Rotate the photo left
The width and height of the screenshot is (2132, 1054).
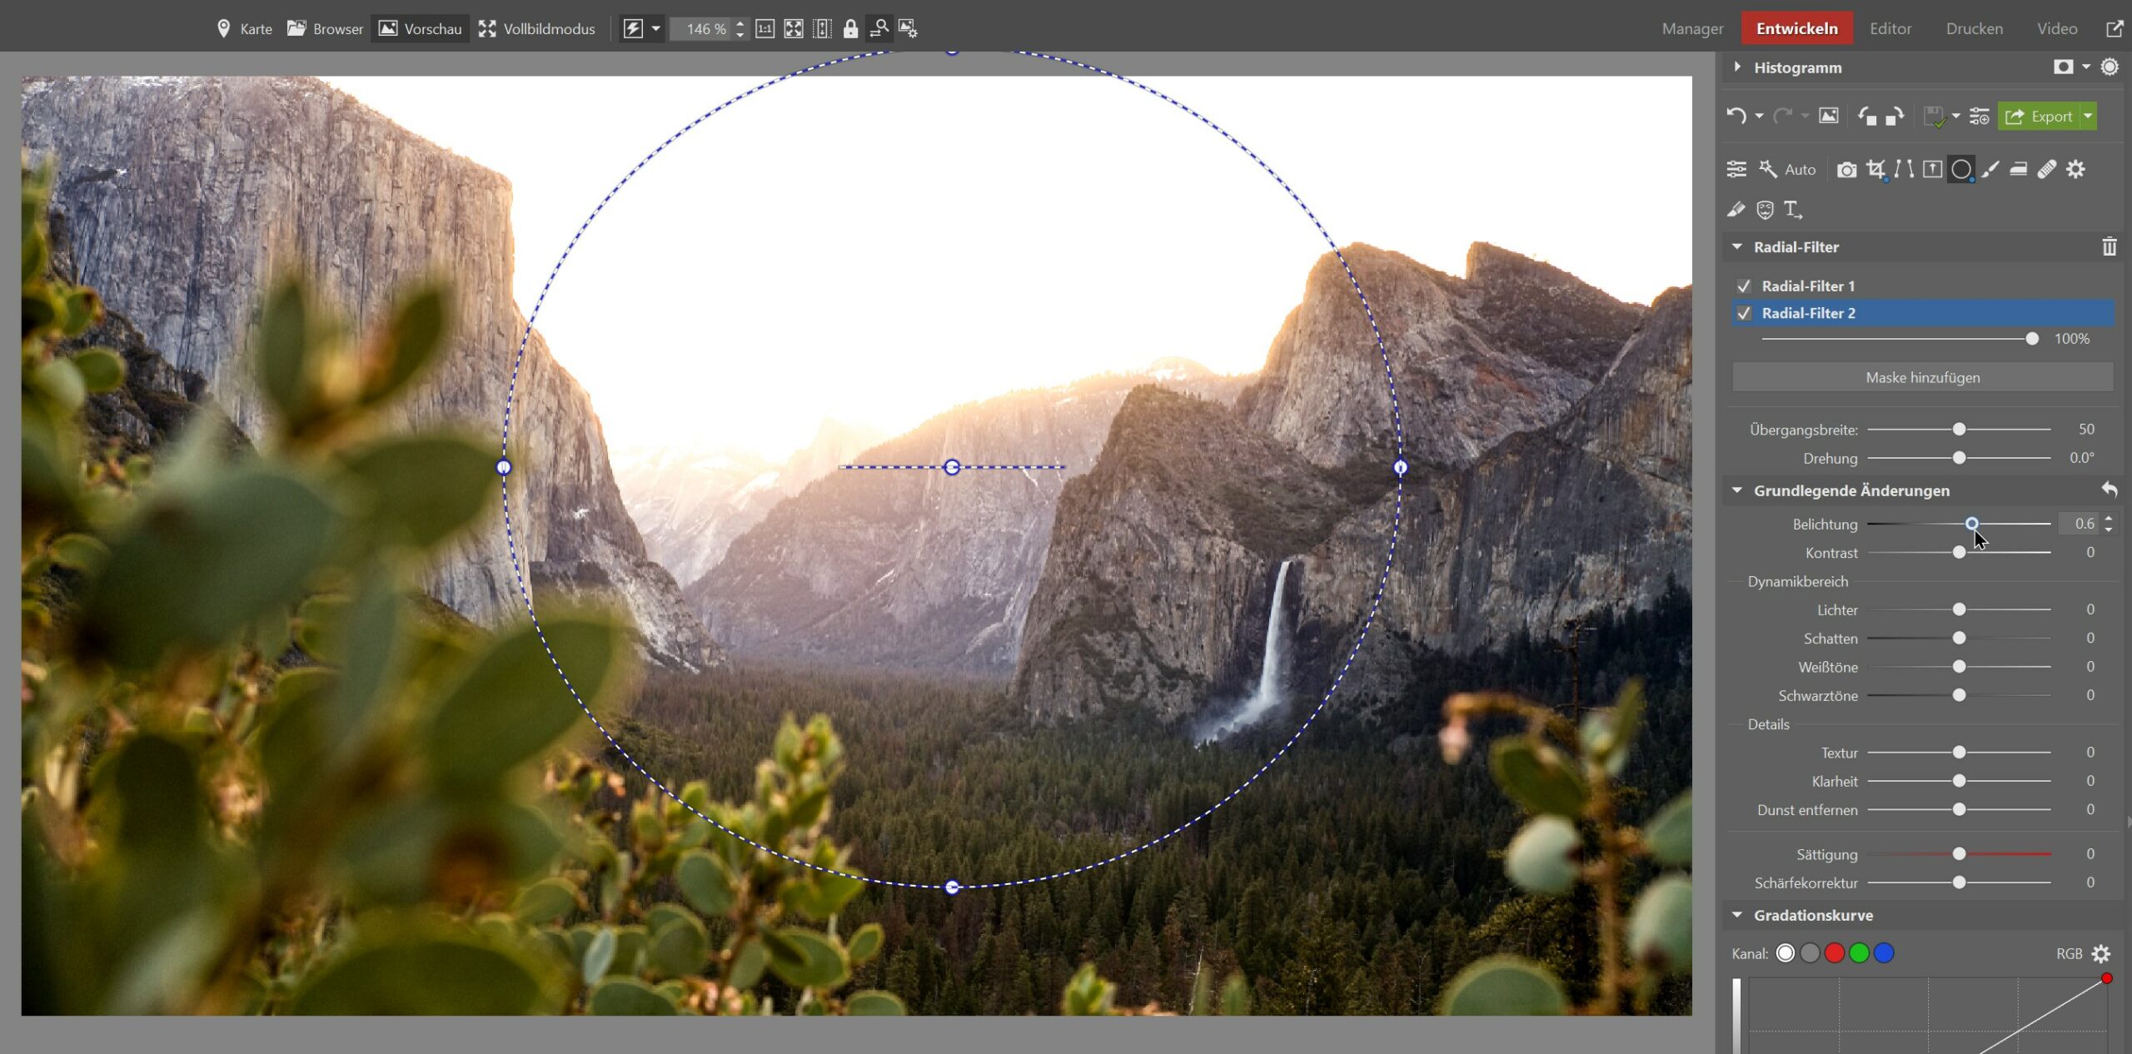pos(1868,117)
